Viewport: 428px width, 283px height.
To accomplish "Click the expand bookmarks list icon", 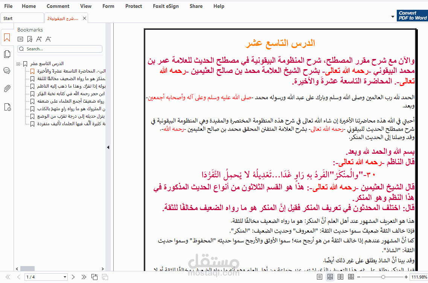I will (x=20, y=39).
